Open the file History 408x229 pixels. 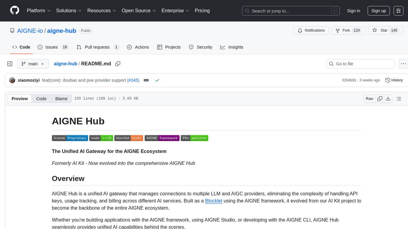click(x=394, y=80)
